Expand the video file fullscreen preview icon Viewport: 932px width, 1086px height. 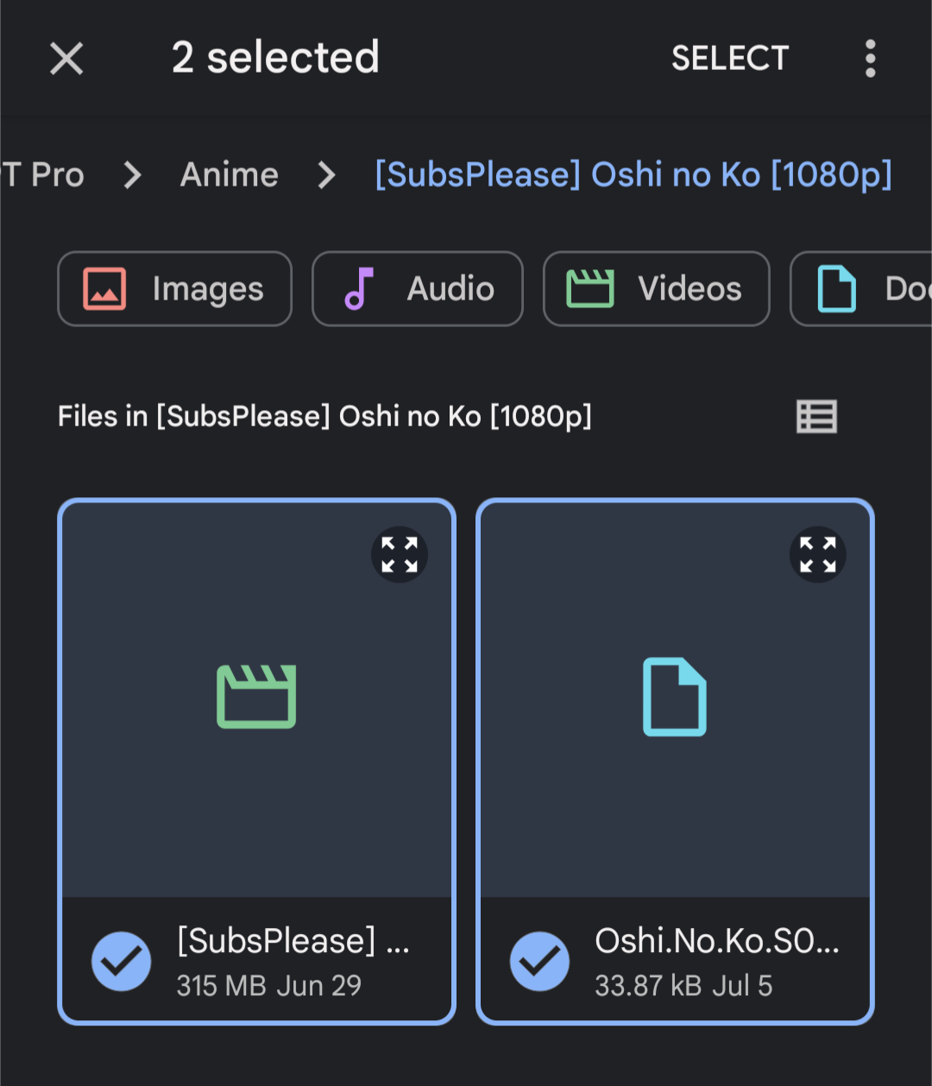[x=399, y=554]
